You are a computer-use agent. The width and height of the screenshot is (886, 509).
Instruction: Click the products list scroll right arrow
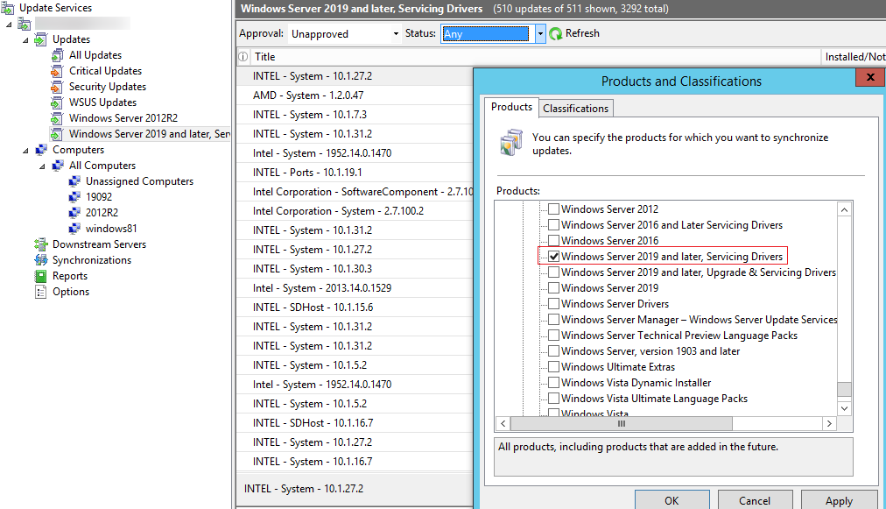(829, 424)
